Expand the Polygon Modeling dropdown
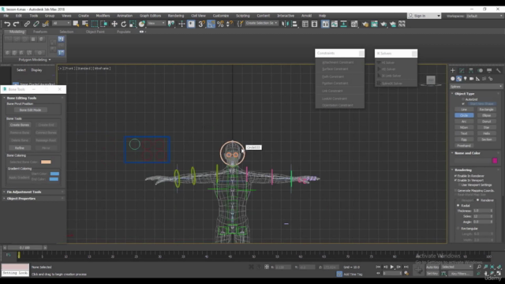 coord(35,60)
